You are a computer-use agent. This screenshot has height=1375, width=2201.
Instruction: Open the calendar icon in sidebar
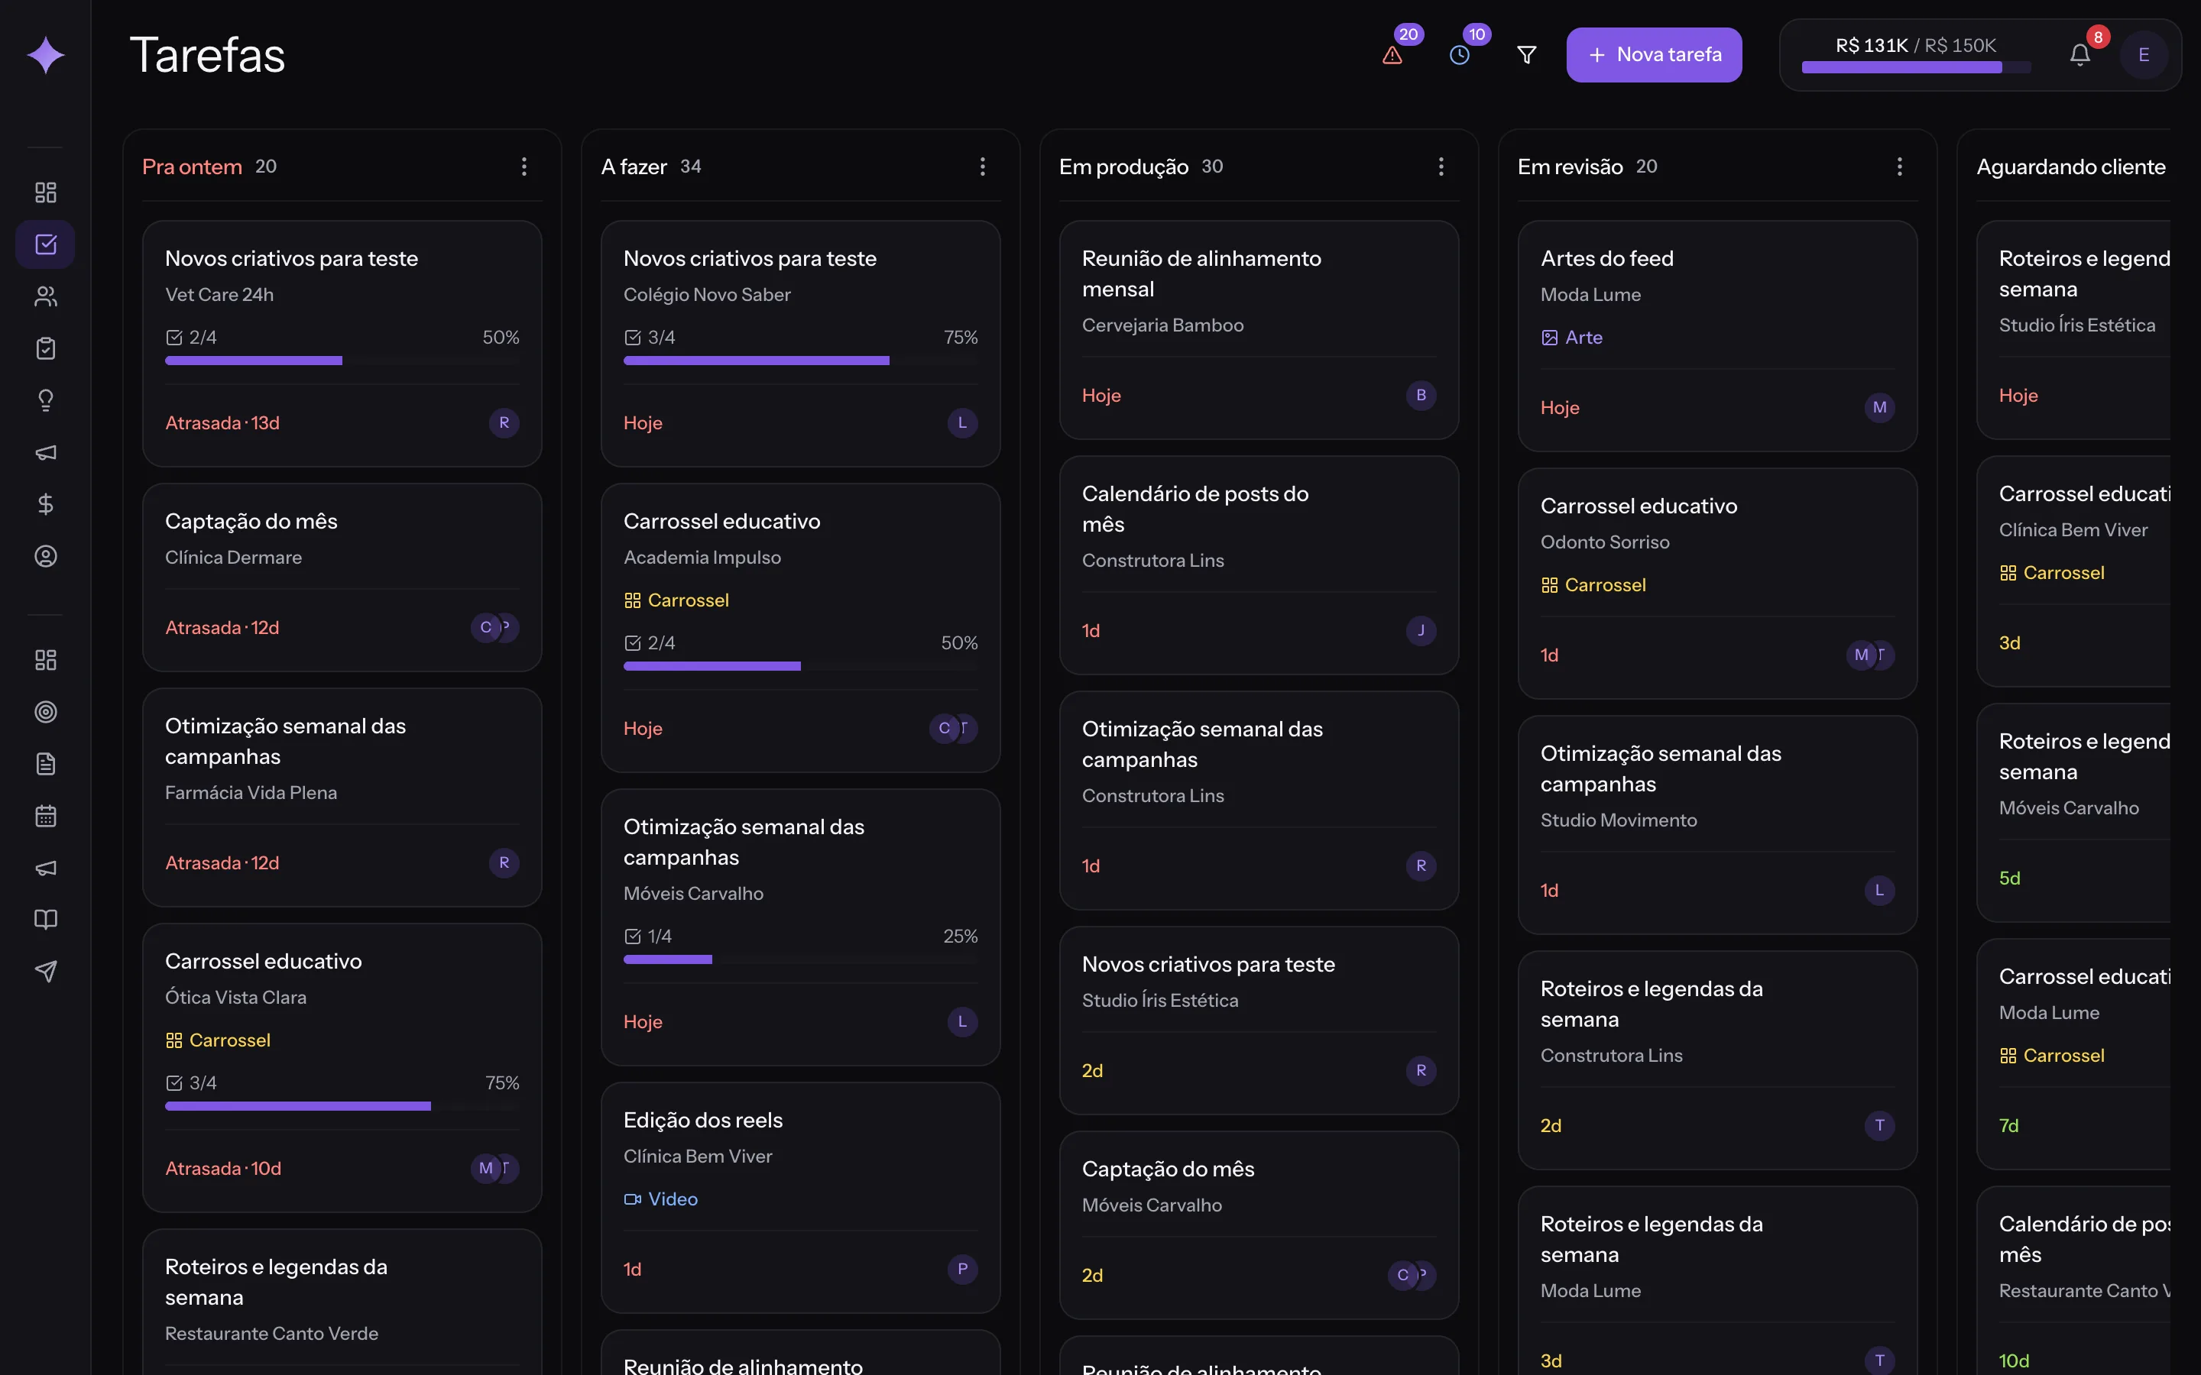point(46,816)
